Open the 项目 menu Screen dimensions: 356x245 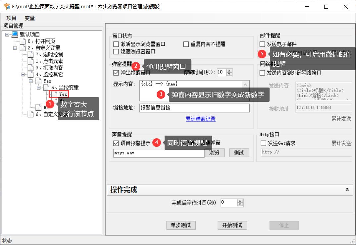tap(11, 18)
